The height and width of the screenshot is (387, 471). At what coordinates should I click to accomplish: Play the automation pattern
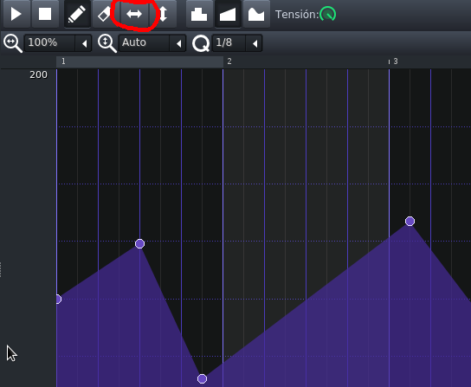[x=16, y=14]
